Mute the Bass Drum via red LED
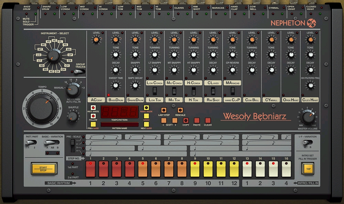The height and width of the screenshot is (204, 344). coord(26,14)
